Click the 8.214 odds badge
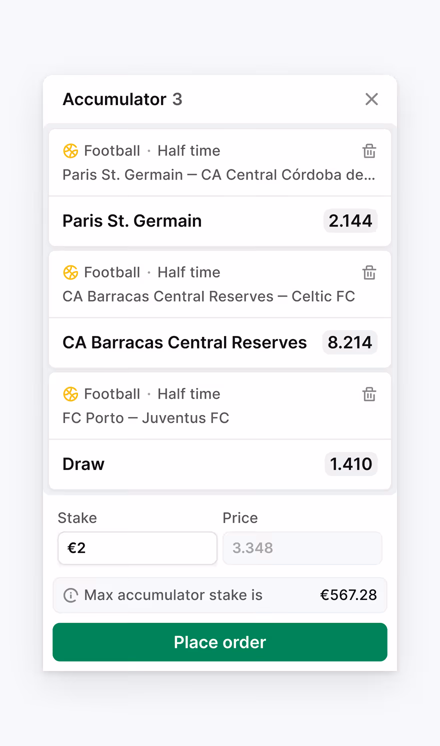The image size is (440, 746). 349,342
